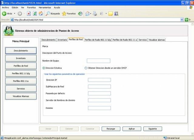The height and width of the screenshot is (140, 194).
Task: Open the Archivo menu
Action: click(x=5, y=8)
